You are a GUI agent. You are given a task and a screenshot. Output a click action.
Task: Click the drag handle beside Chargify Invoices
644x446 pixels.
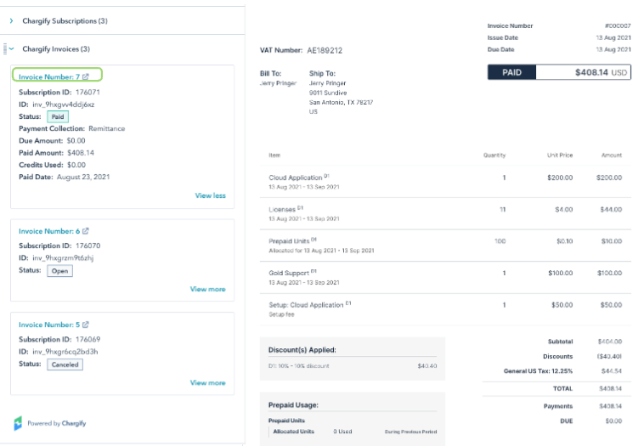(x=4, y=49)
